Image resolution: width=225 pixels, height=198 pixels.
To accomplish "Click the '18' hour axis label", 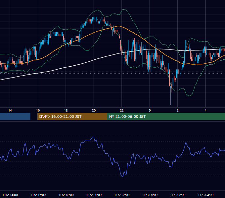I will tap(66, 111).
